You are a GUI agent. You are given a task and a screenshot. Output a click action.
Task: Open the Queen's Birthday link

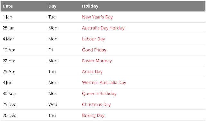99,93
